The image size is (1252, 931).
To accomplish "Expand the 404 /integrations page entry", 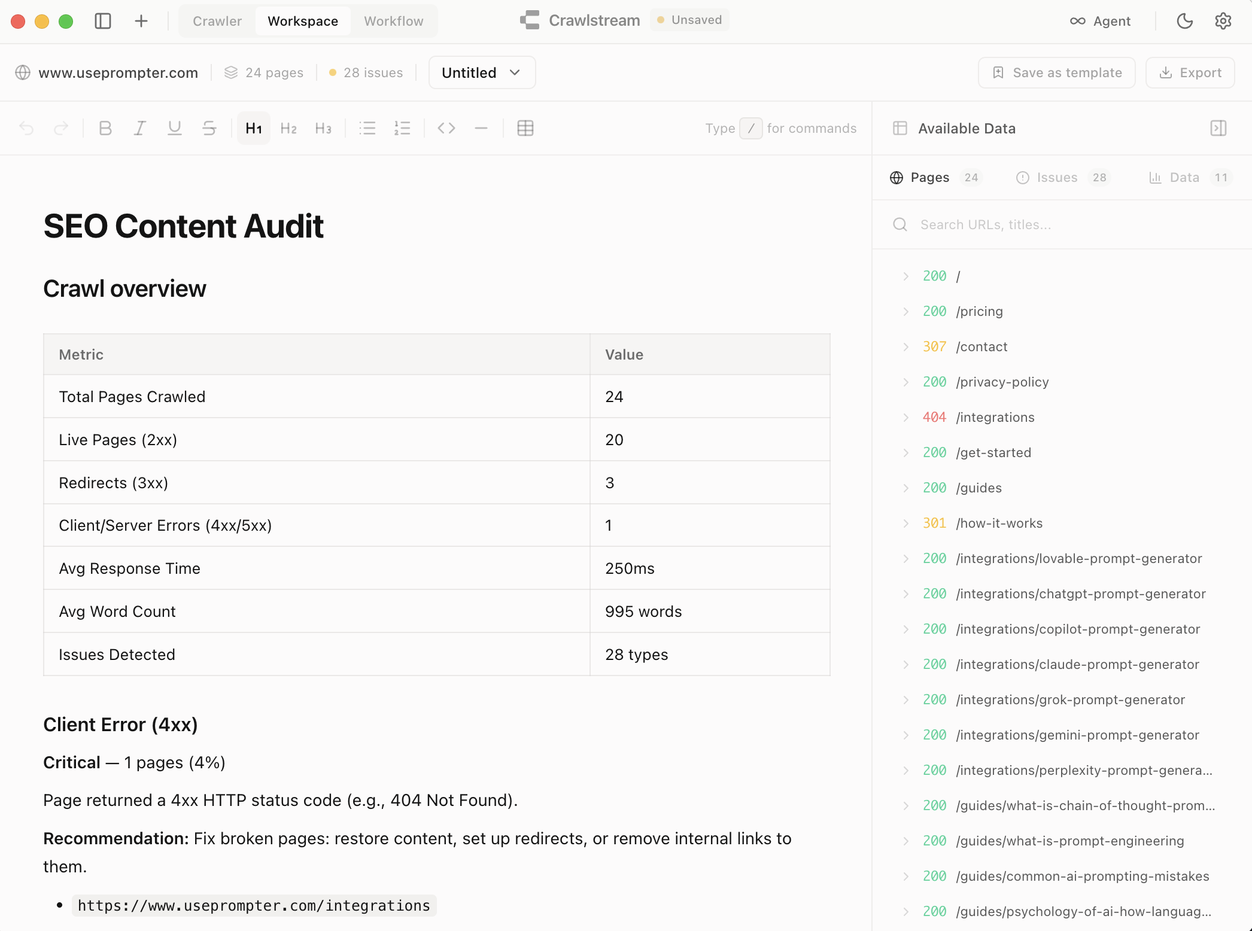I will pos(906,417).
